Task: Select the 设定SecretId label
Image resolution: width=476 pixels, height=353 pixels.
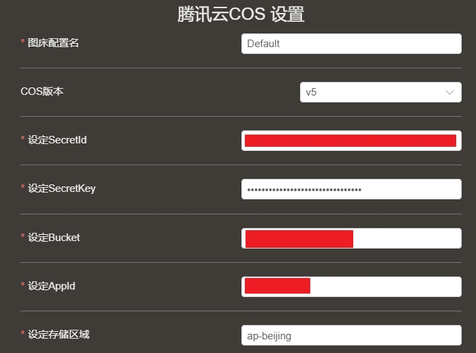Action: [x=57, y=140]
